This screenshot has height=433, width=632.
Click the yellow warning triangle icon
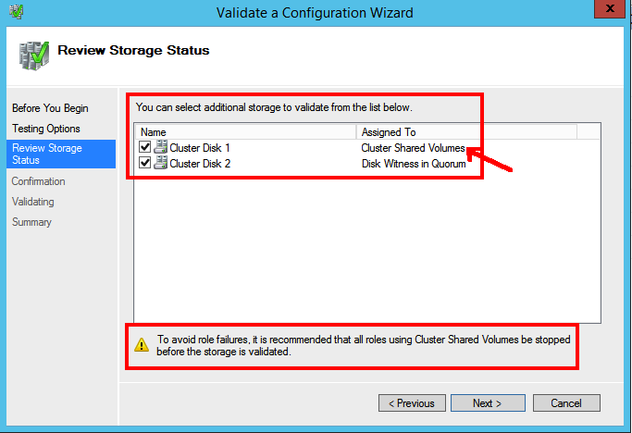(x=142, y=345)
